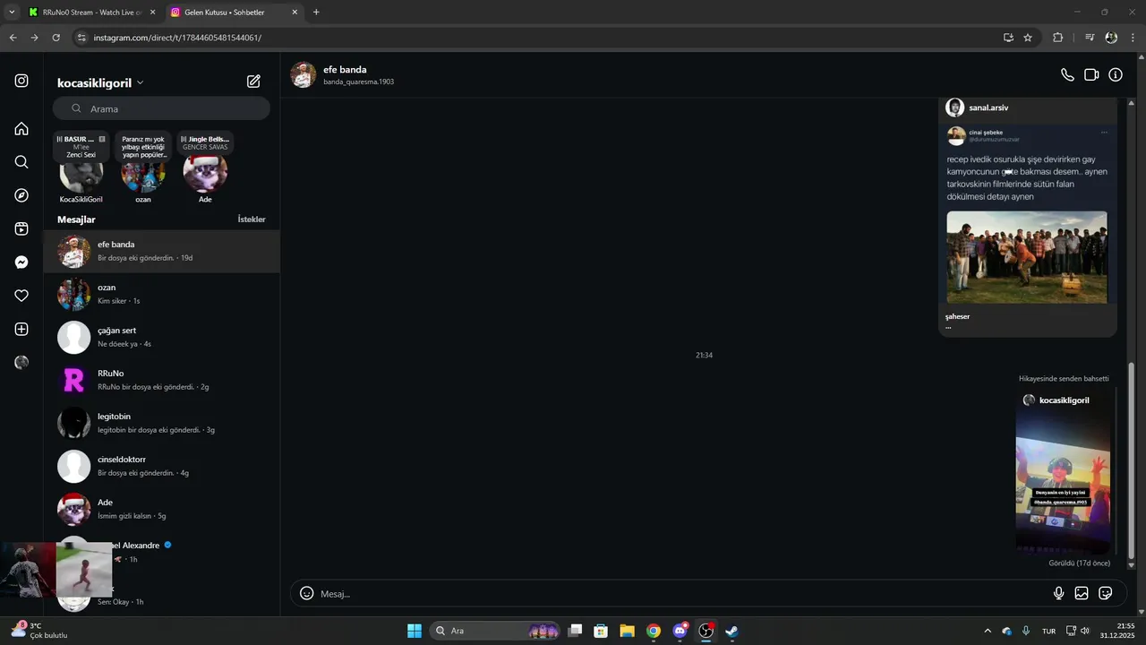The width and height of the screenshot is (1146, 645).
Task: Open conversation information icon
Action: coord(1116,75)
